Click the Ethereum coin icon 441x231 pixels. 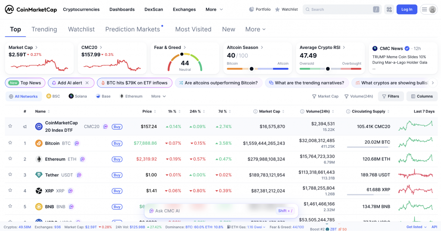[x=39, y=159]
